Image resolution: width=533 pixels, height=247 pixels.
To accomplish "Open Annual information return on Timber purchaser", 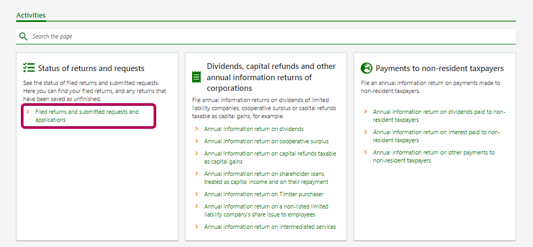I will tap(263, 194).
